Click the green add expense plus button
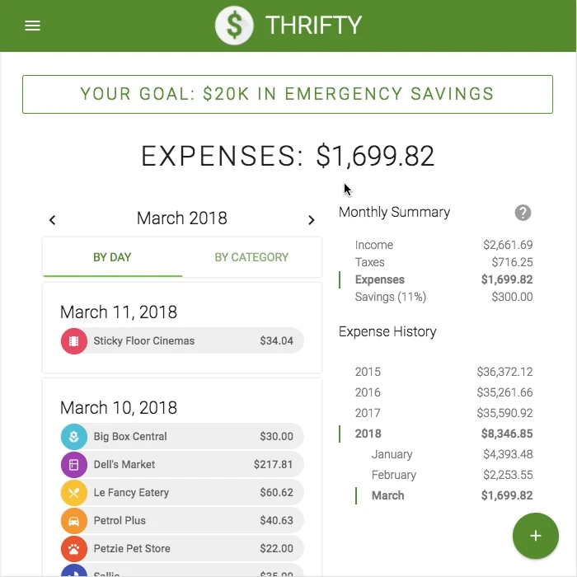 [x=536, y=536]
